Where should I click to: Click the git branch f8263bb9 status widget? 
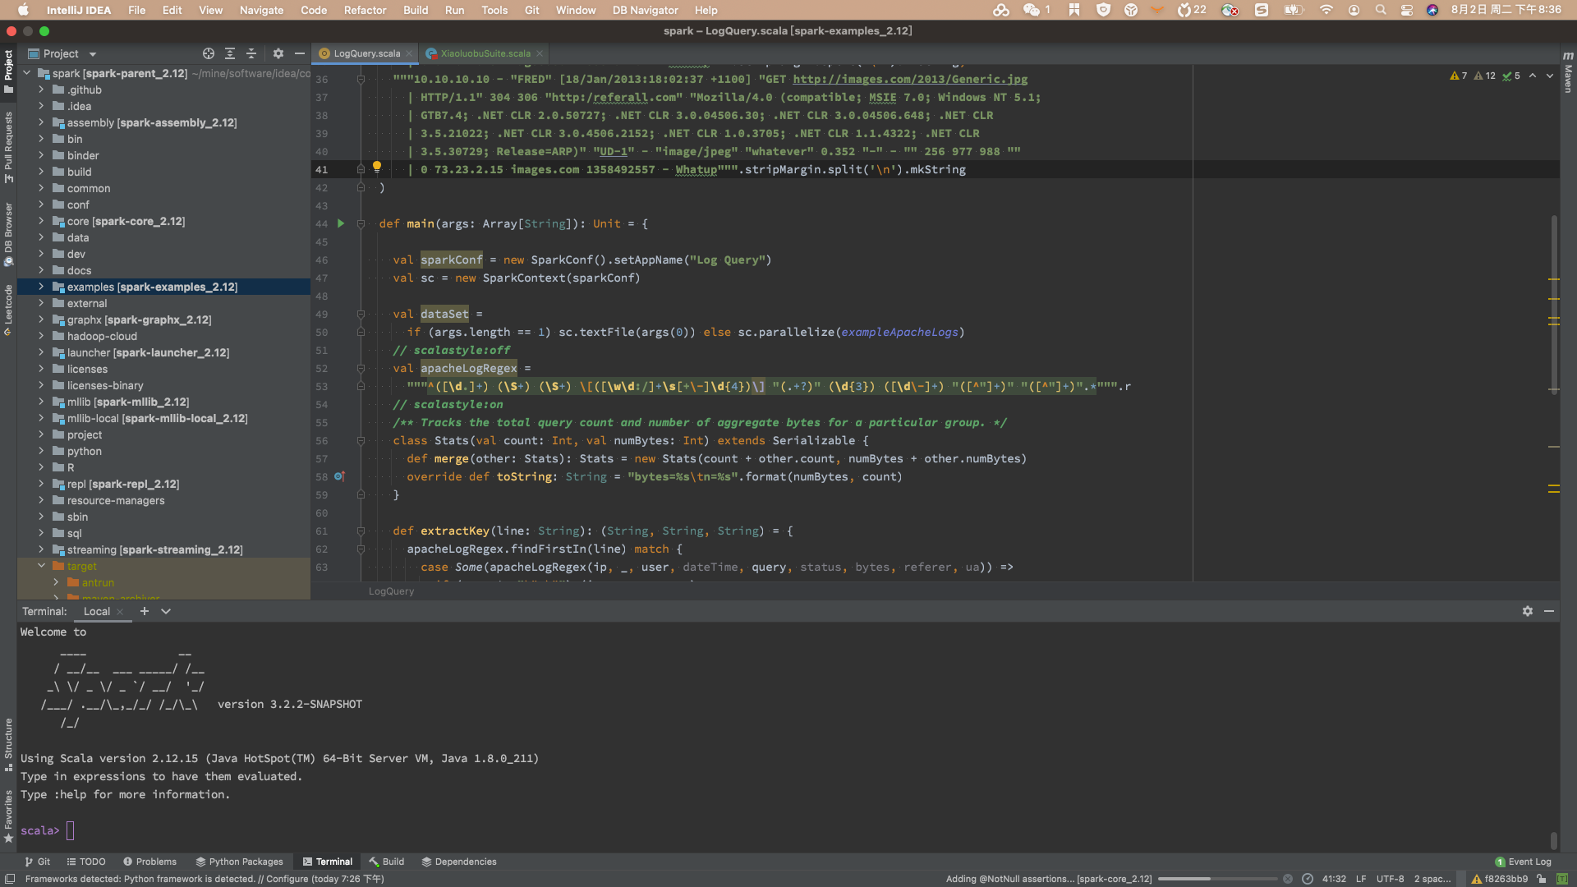click(x=1500, y=879)
